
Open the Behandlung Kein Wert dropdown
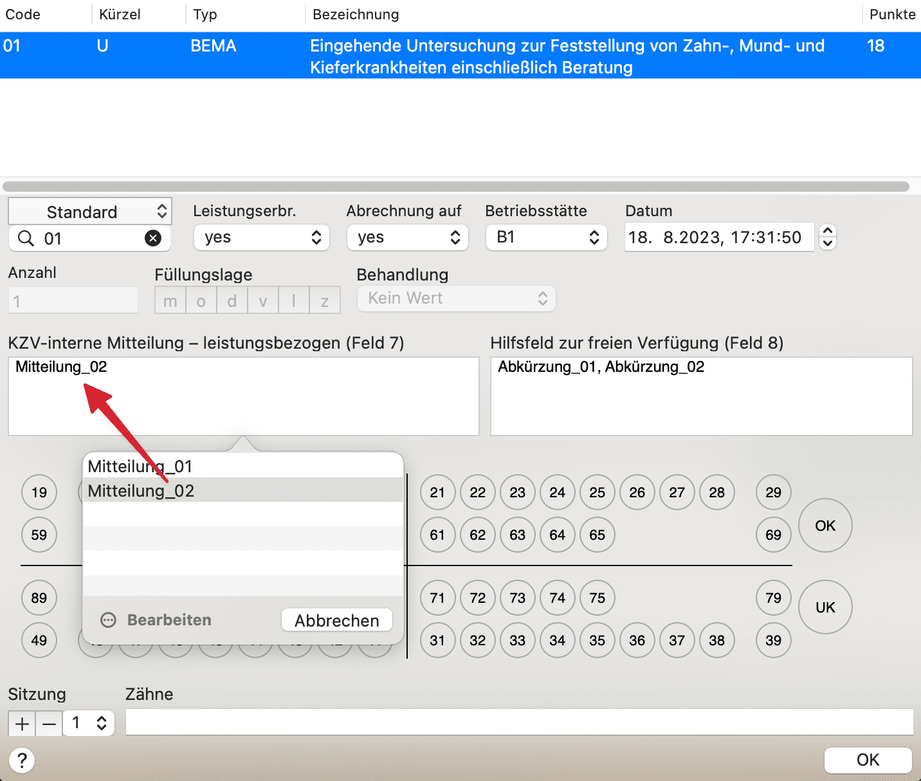pyautogui.click(x=457, y=299)
